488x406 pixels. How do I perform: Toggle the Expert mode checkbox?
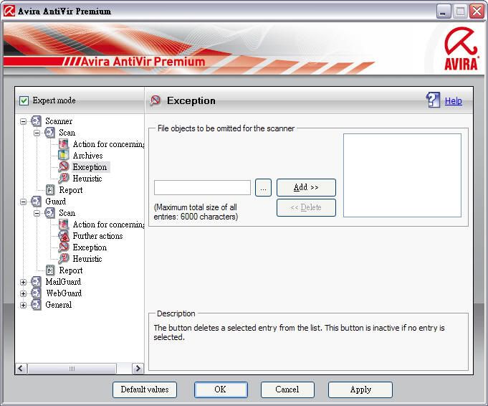(24, 100)
